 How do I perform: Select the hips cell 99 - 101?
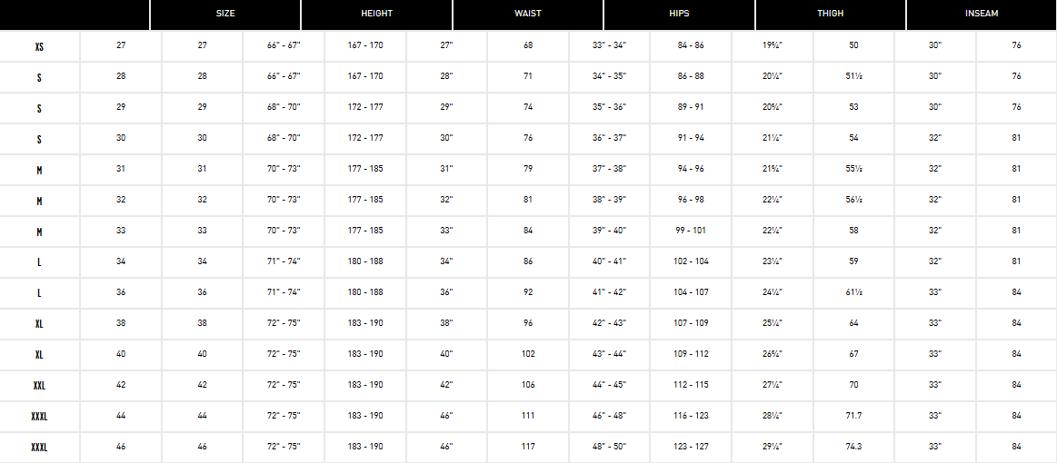click(691, 231)
